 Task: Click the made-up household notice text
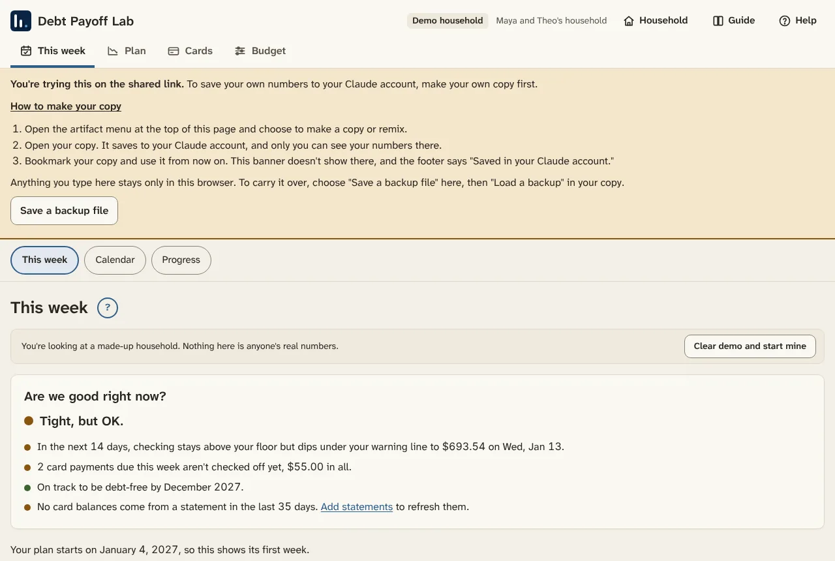click(x=180, y=346)
